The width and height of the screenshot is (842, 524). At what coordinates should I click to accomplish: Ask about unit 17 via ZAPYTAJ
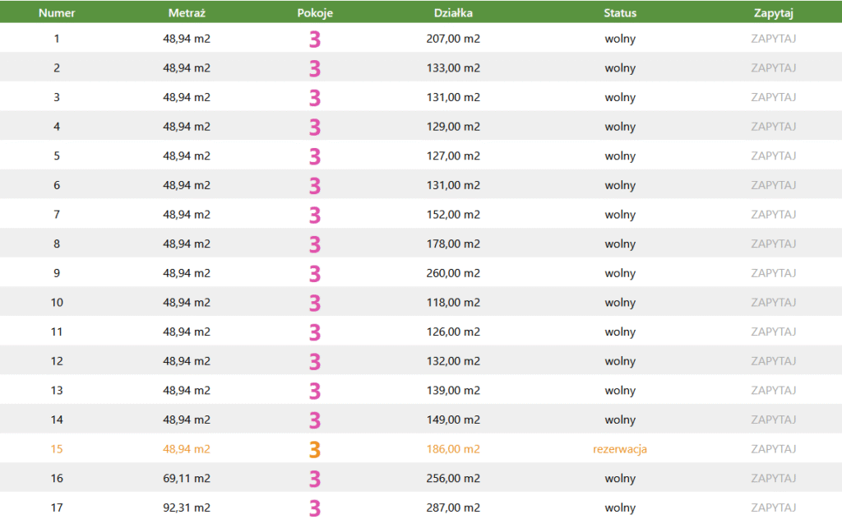773,508
